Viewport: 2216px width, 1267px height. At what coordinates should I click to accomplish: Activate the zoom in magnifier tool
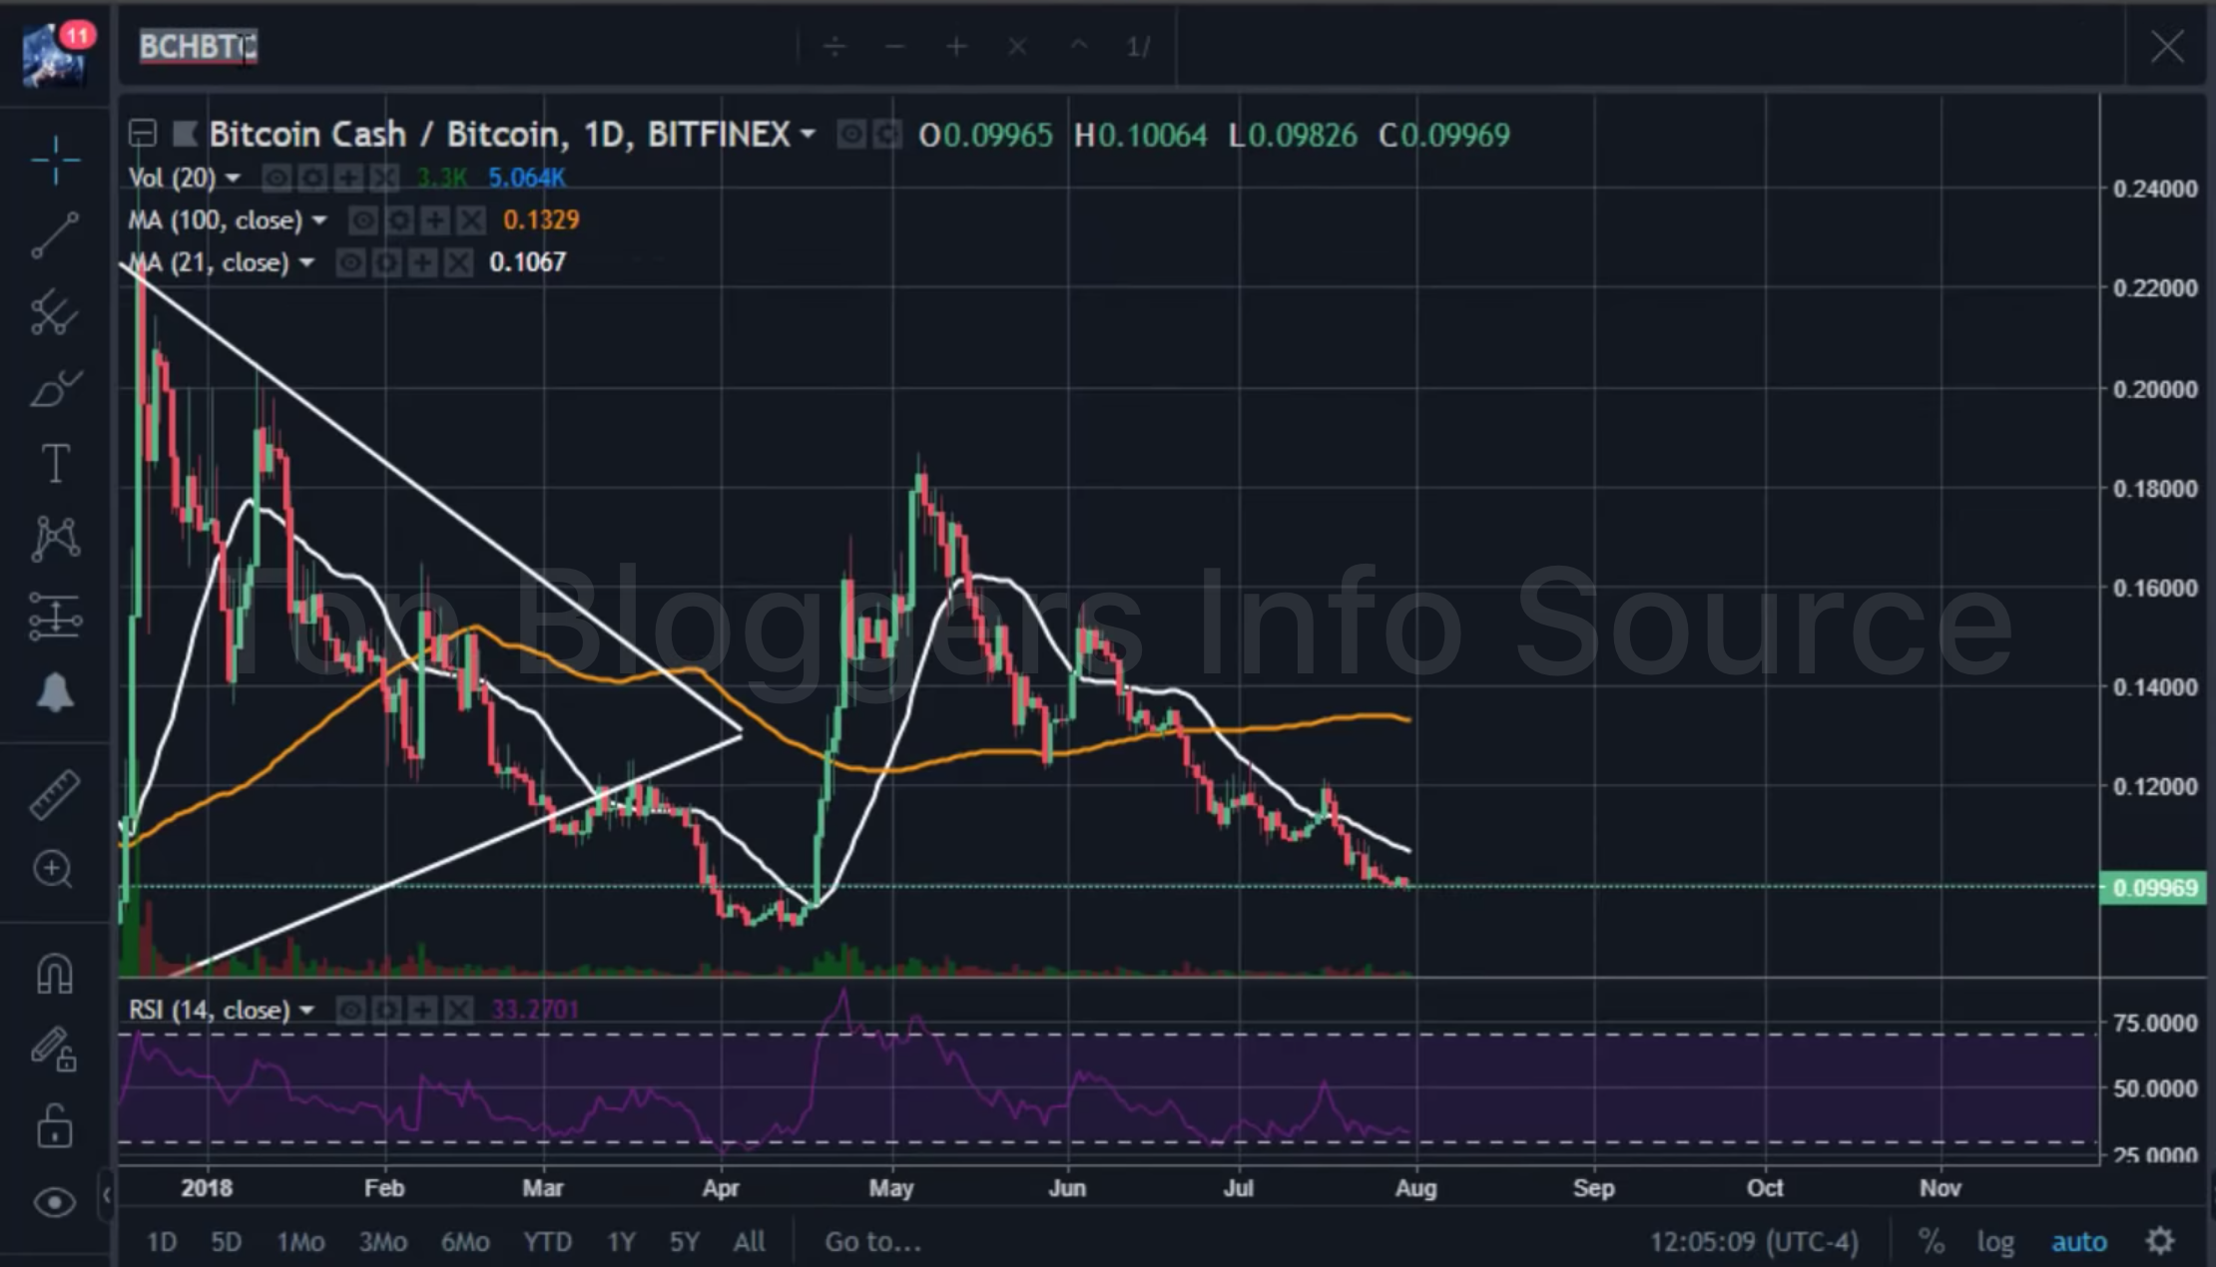coord(53,869)
